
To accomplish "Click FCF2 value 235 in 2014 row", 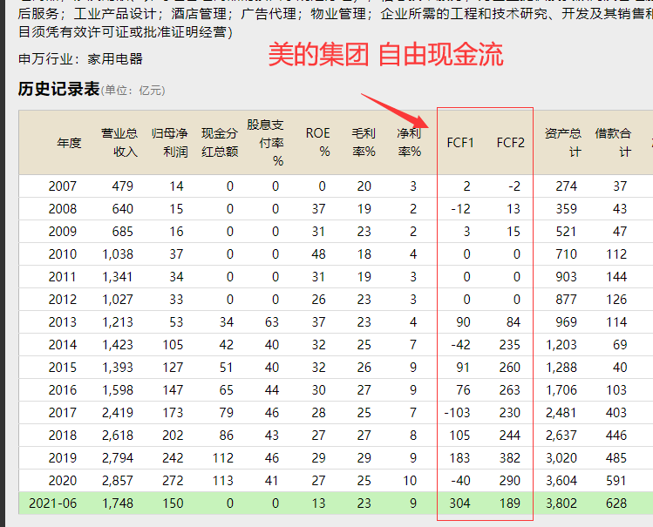I will click(510, 345).
